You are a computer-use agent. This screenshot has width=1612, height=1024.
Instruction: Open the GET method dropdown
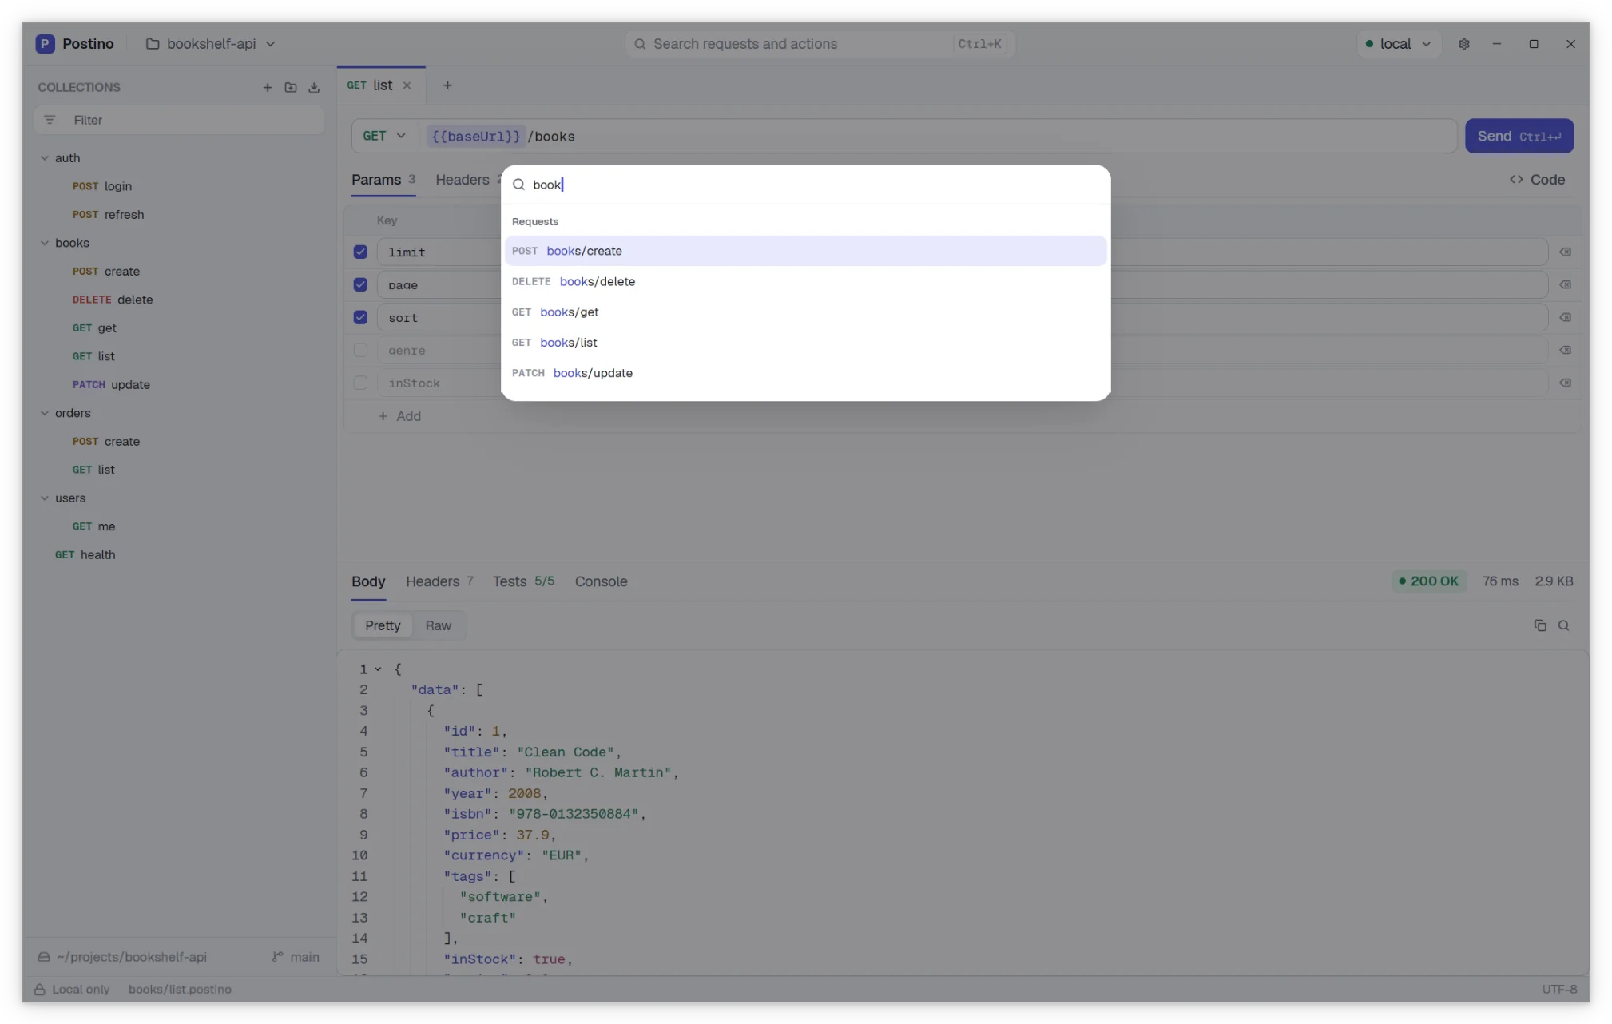point(384,136)
